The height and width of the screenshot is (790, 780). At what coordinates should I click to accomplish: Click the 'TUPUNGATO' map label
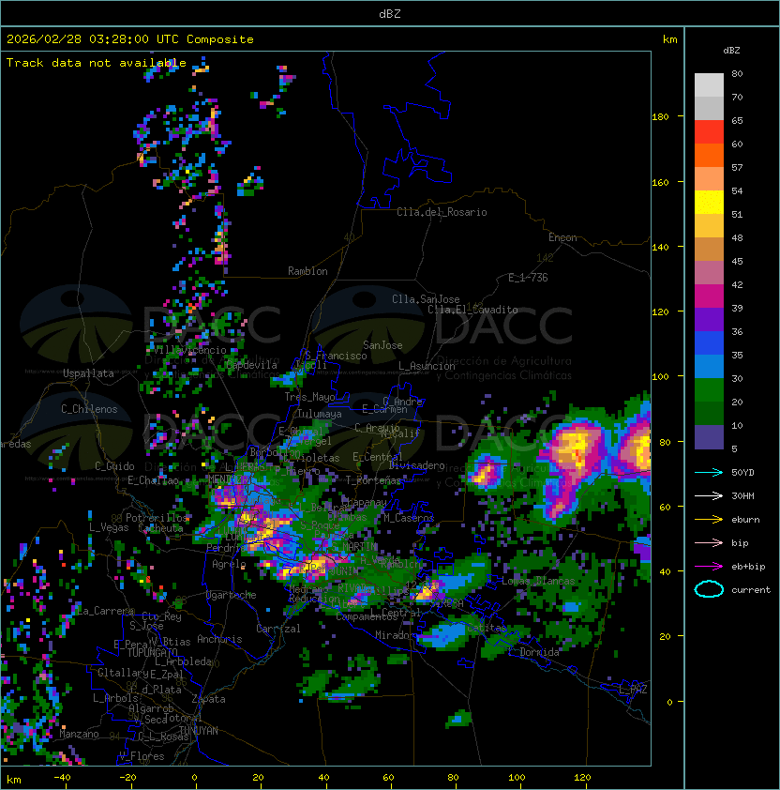(152, 652)
